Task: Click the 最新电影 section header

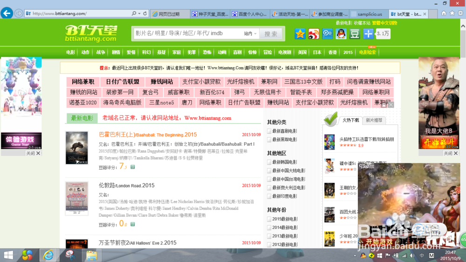Action: (82, 118)
